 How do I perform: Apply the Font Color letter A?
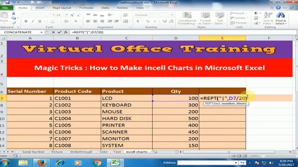tap(75, 21)
